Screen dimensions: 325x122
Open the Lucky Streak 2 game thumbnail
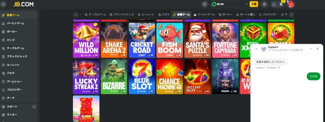pyautogui.click(x=86, y=77)
